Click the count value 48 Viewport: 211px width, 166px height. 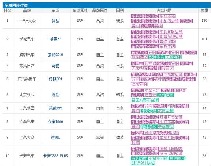click(x=204, y=95)
